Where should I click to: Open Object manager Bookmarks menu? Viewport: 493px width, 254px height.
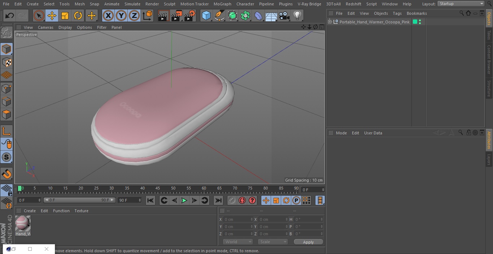[416, 13]
